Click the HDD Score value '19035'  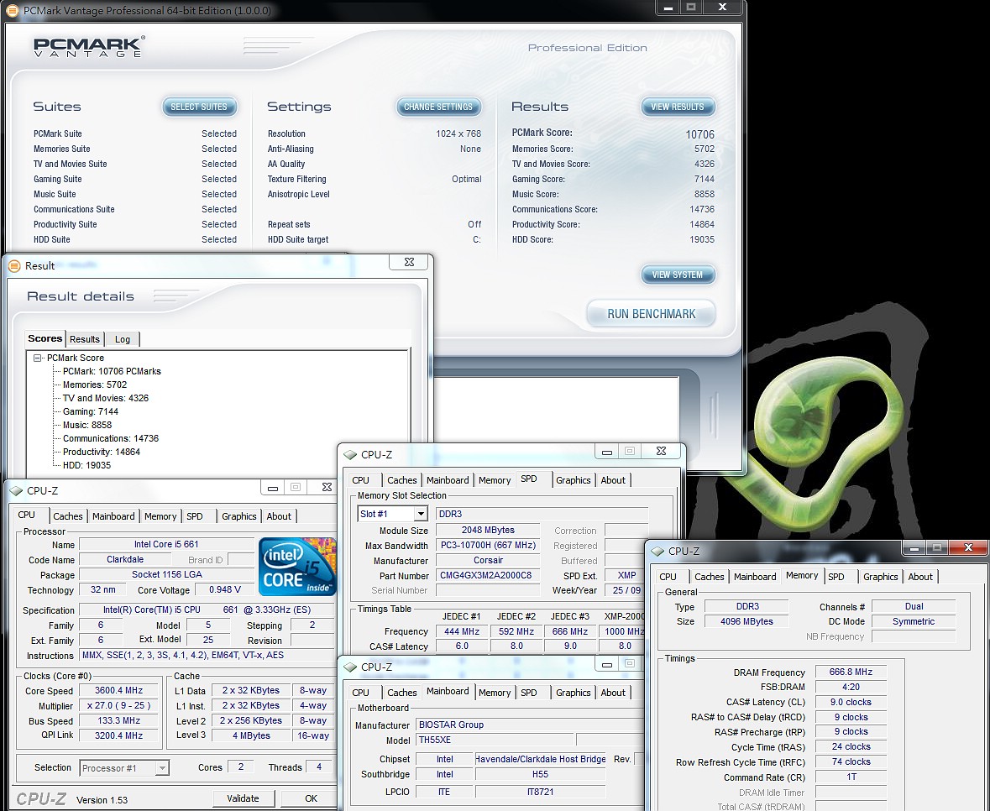[702, 240]
